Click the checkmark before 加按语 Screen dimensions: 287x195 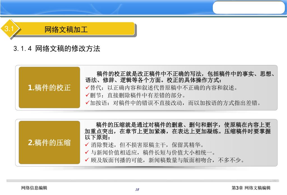[x=87, y=103]
